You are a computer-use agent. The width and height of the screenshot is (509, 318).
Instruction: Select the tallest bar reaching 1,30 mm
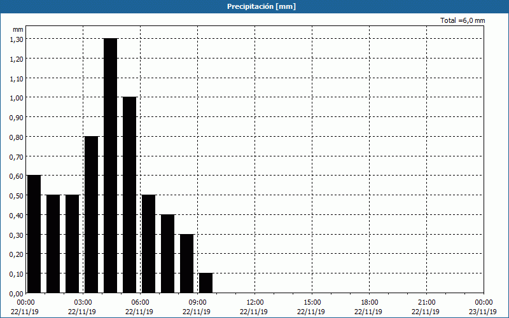(x=110, y=165)
